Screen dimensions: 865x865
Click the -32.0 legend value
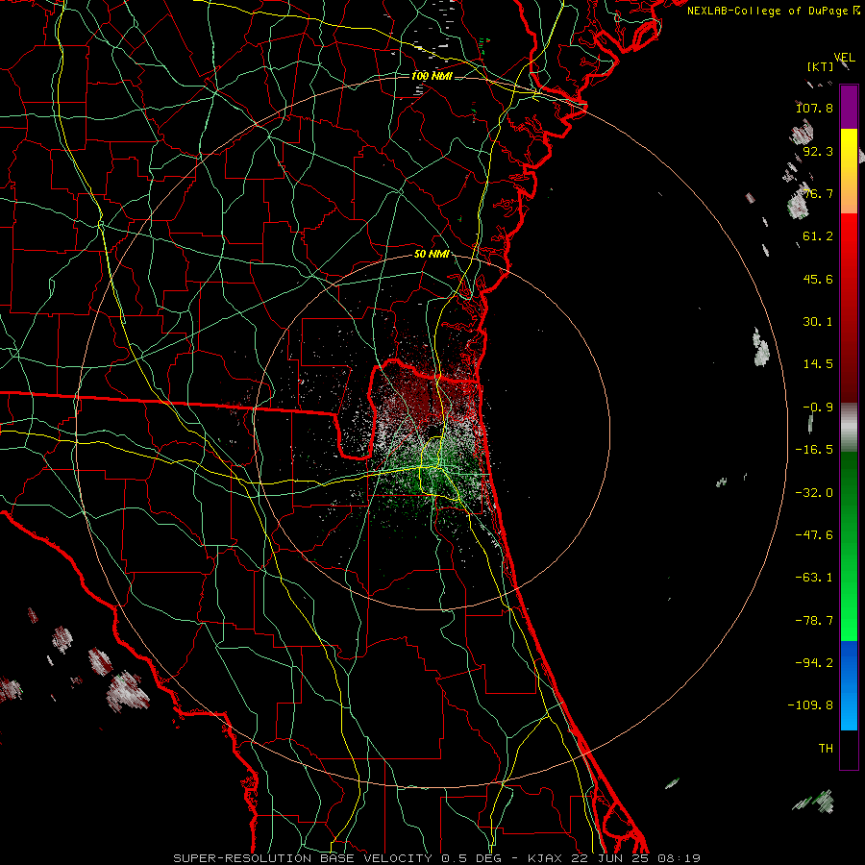point(814,493)
